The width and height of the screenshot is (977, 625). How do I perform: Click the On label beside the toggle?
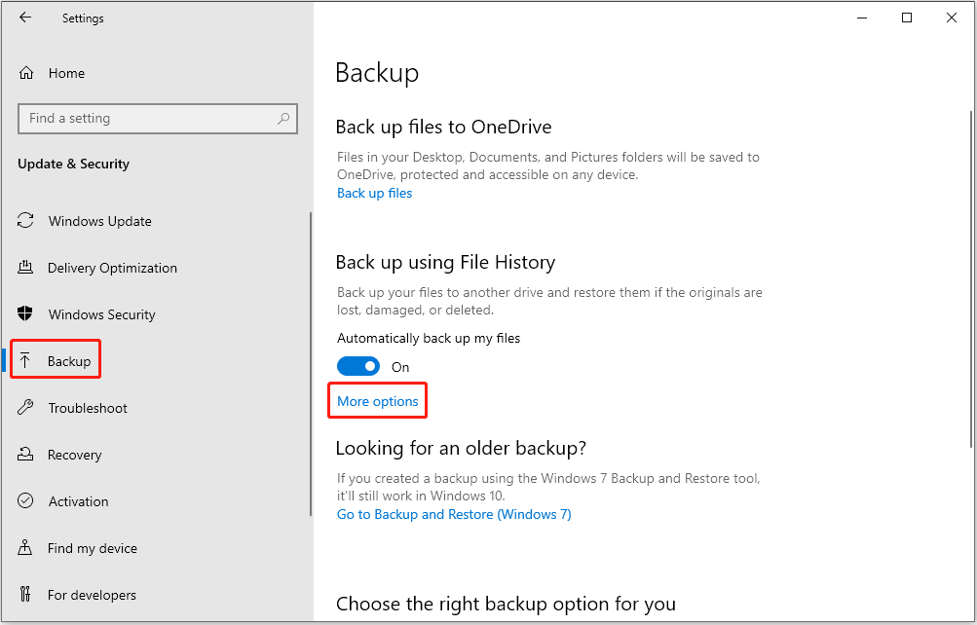tap(400, 367)
